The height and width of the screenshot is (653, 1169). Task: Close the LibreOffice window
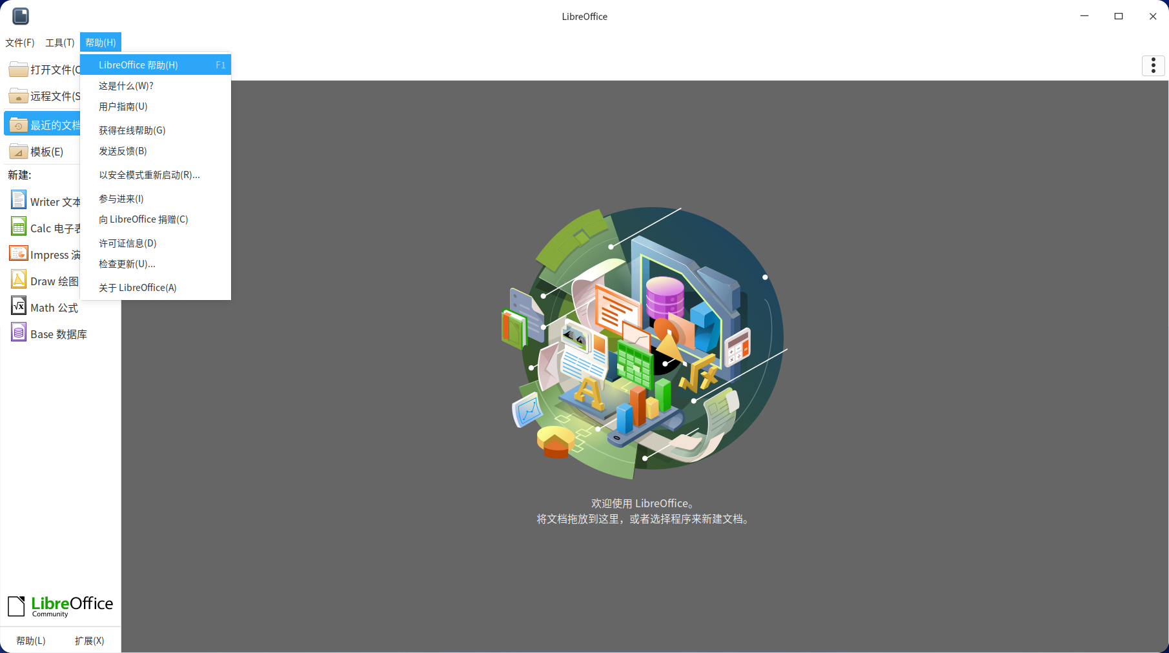[1153, 16]
